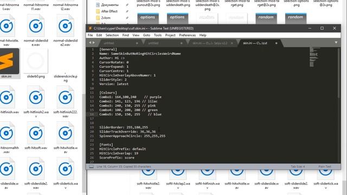Click the Version: latest line

coord(114,84)
